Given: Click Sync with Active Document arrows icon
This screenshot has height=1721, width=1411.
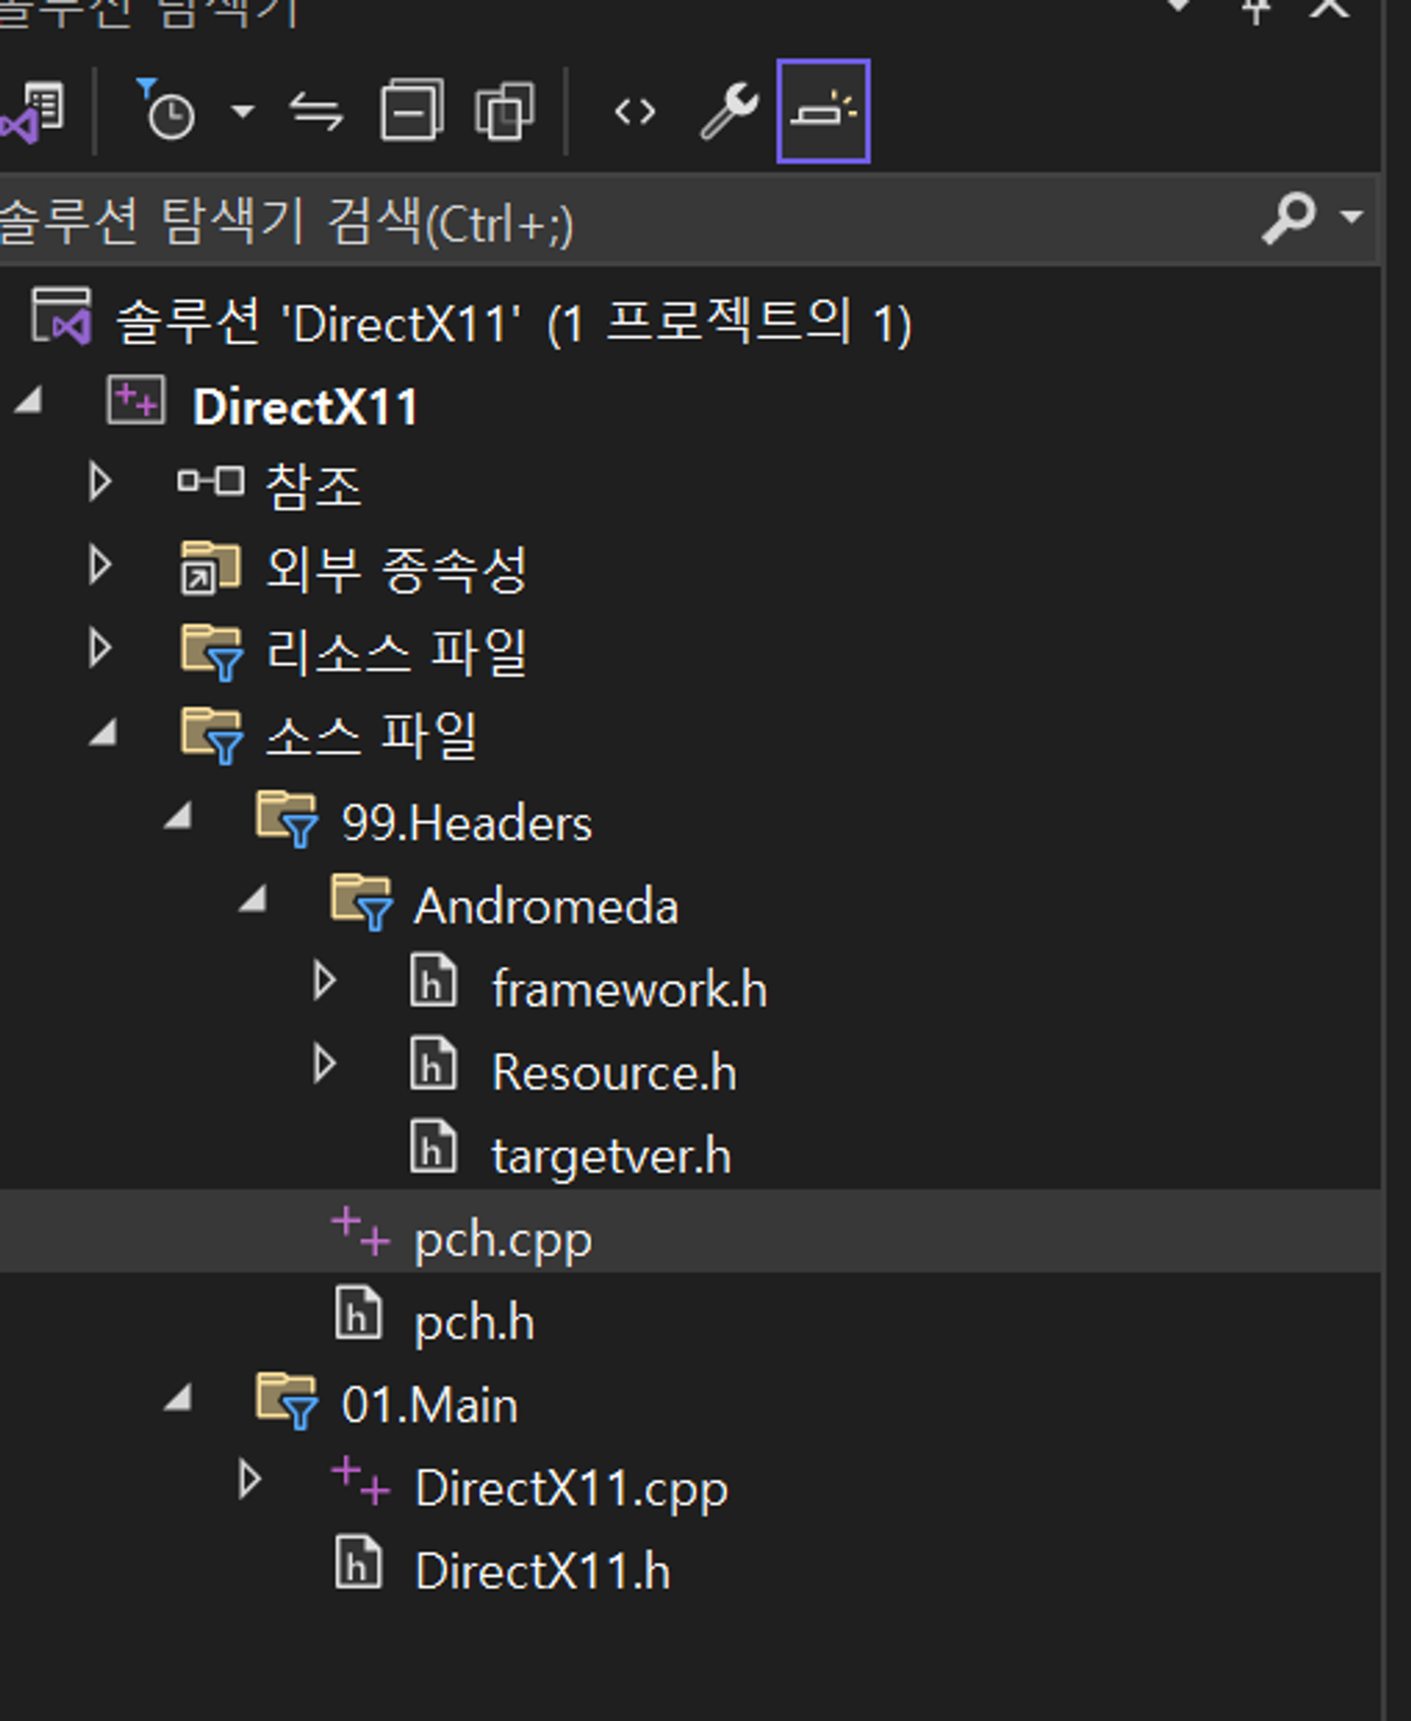Looking at the screenshot, I should coord(317,111).
